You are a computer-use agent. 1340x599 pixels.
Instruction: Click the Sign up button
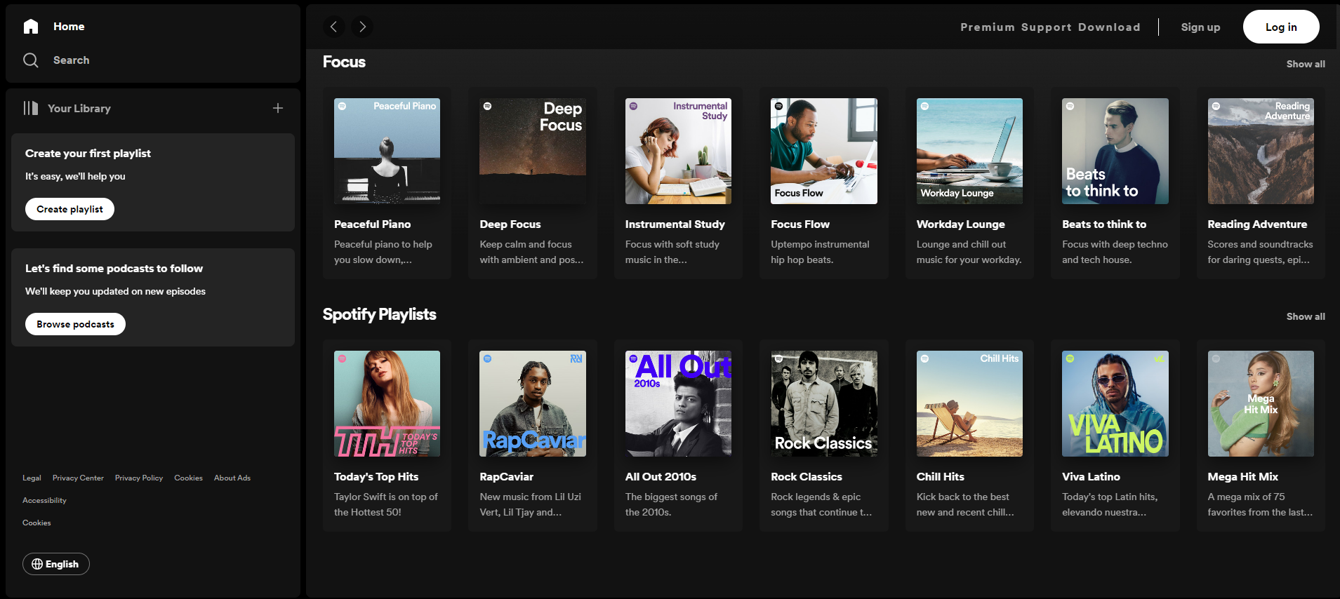pyautogui.click(x=1200, y=27)
